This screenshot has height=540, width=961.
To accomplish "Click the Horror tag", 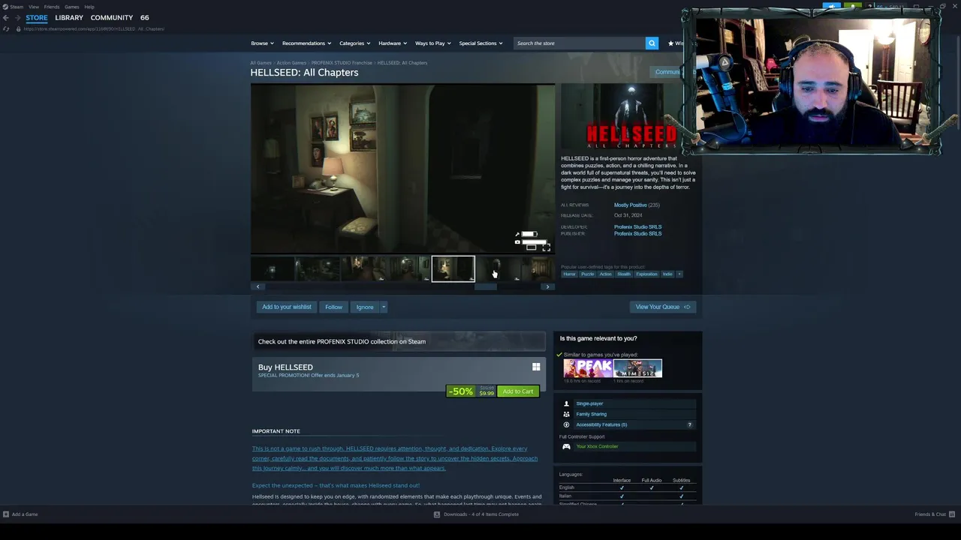I will tap(570, 274).
